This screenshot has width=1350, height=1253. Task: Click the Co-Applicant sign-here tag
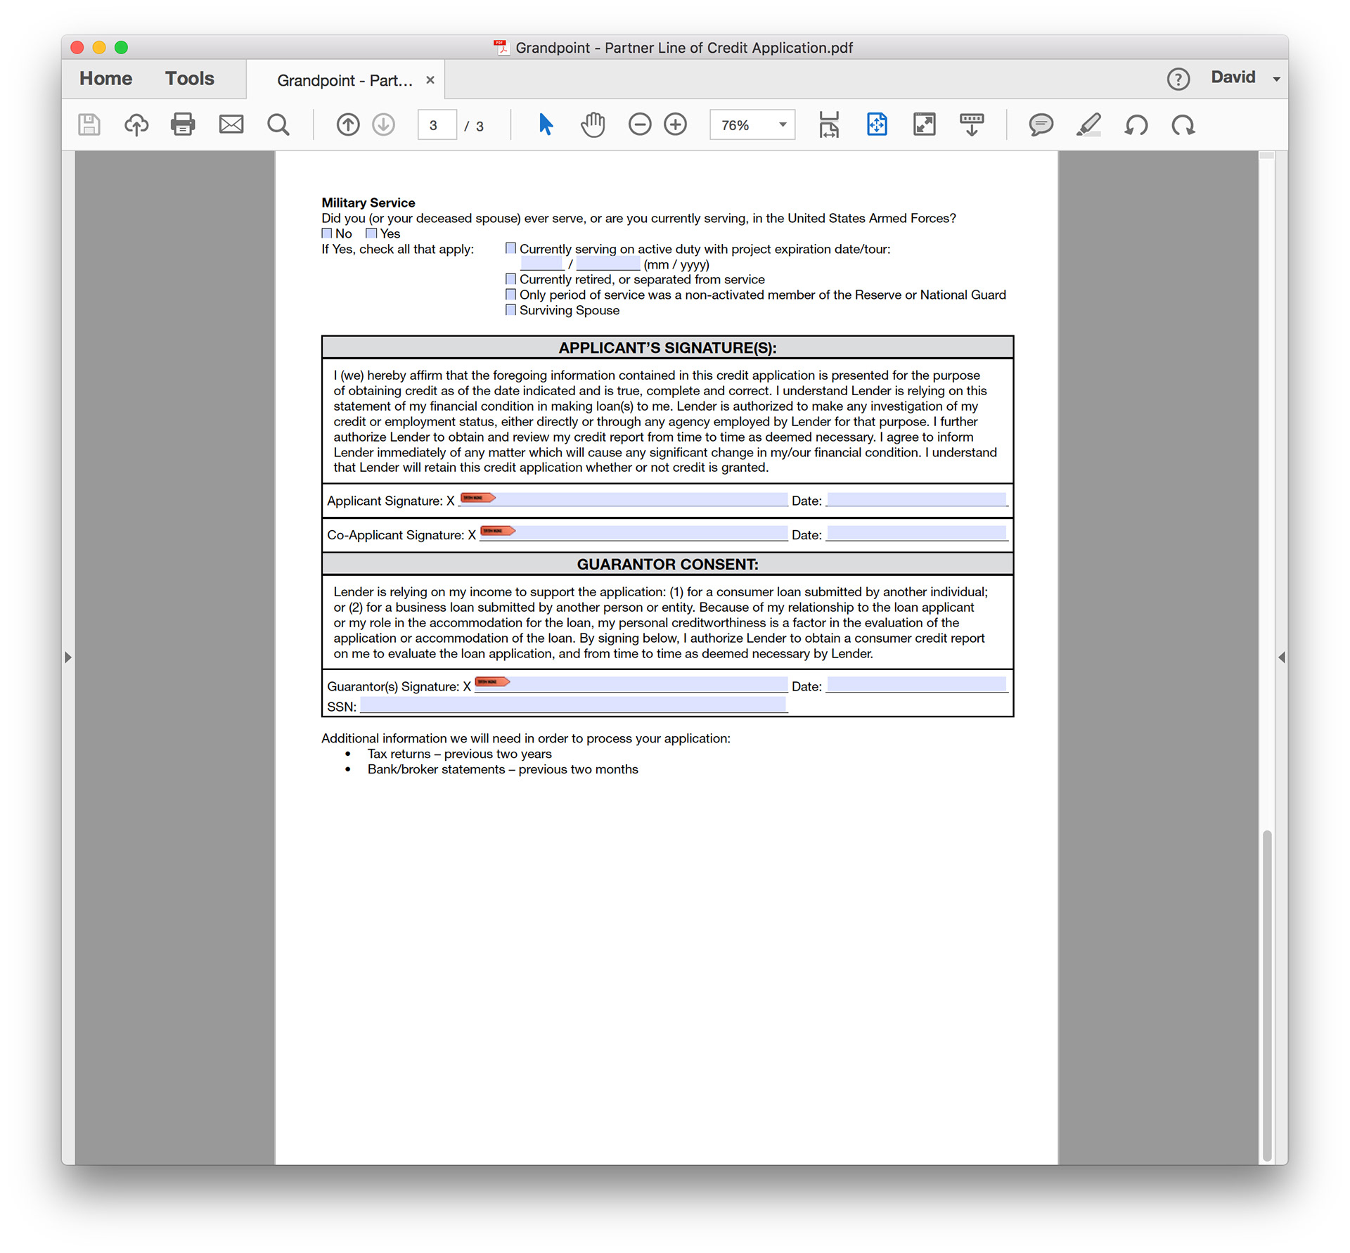pos(498,531)
